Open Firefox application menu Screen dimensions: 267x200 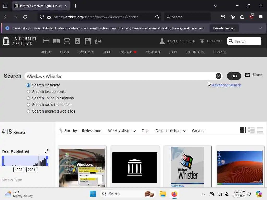point(261,17)
